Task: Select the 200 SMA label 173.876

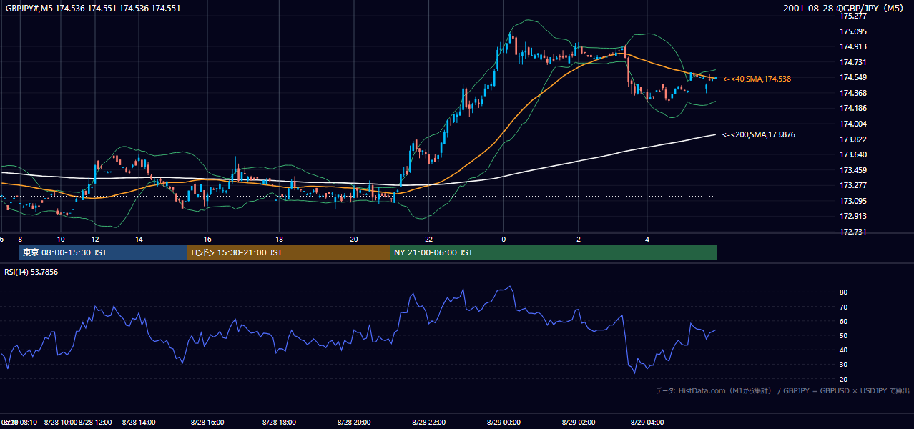Action: [759, 134]
